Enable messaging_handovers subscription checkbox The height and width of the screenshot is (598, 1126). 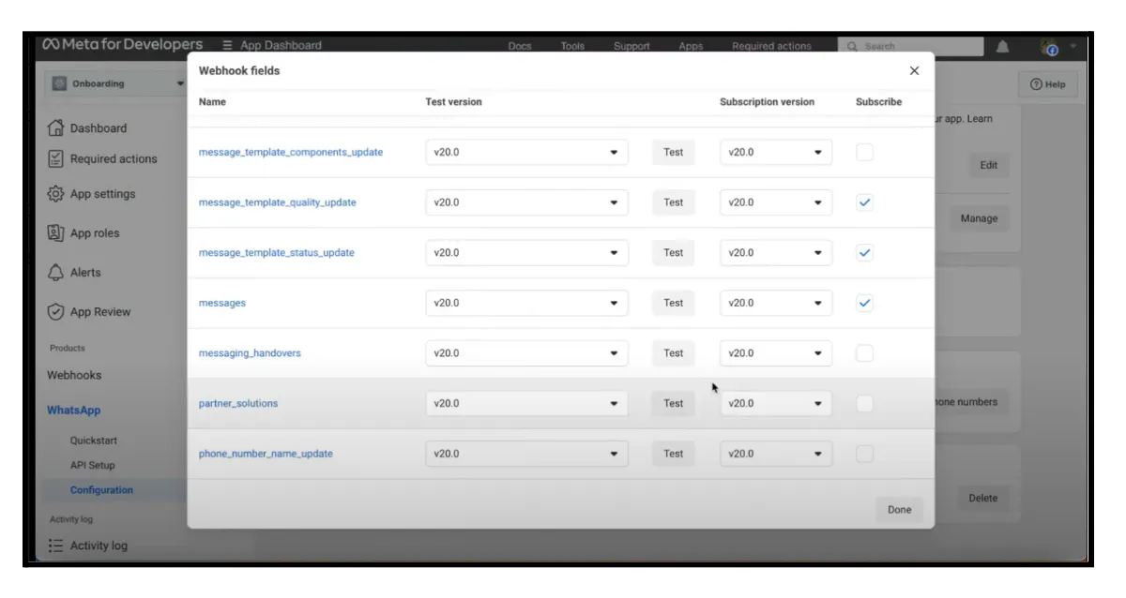click(x=864, y=353)
